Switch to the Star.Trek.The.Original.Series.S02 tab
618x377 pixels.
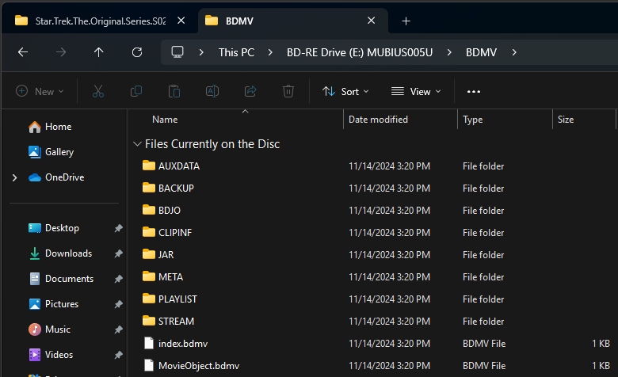(100, 21)
